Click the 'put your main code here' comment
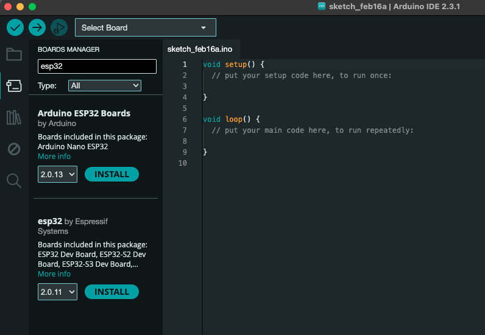 tap(313, 130)
